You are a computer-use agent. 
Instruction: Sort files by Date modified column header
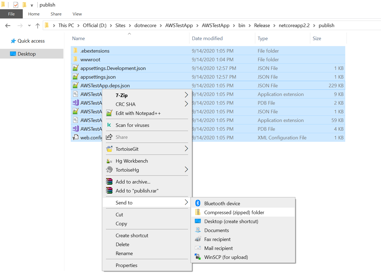[207, 38]
